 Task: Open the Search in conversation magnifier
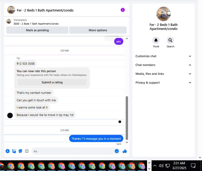pos(170,40)
